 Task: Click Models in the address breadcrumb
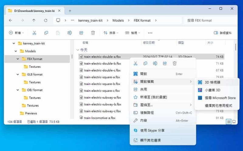pos(118,20)
